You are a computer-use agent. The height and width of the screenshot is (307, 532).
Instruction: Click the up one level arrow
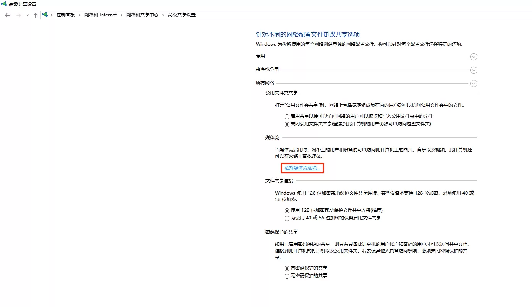click(36, 15)
